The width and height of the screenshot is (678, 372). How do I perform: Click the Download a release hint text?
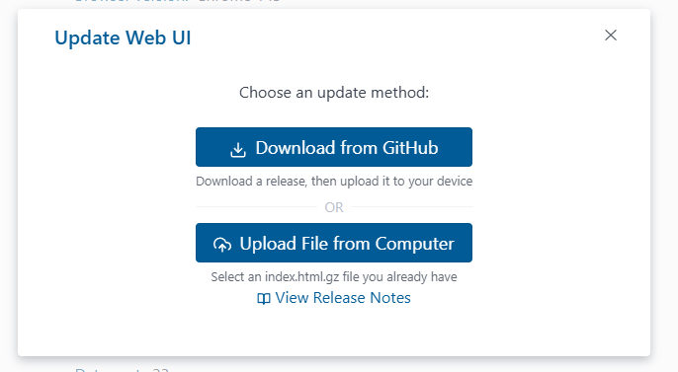tap(334, 182)
